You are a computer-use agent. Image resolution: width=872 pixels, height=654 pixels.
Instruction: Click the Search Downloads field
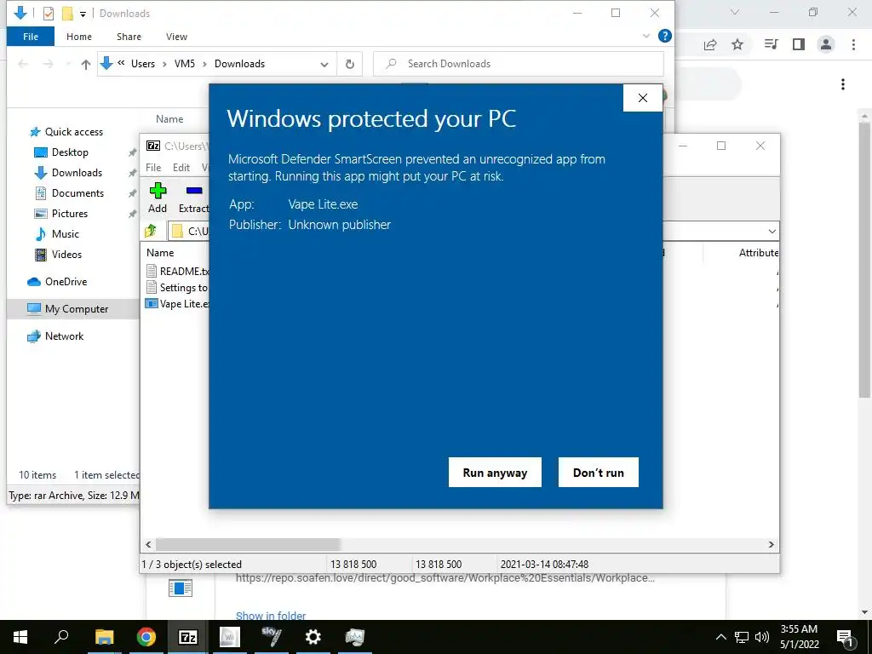(x=519, y=64)
